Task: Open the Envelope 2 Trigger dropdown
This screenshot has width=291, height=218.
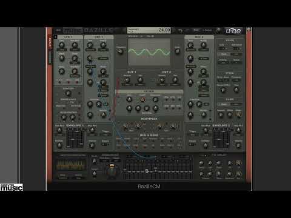Action: pos(193,134)
